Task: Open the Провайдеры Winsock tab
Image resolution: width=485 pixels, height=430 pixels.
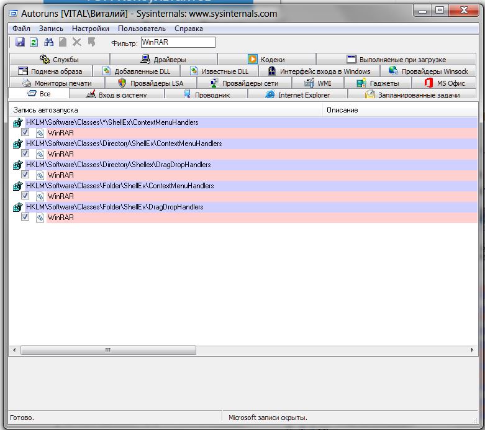Action: (x=428, y=71)
